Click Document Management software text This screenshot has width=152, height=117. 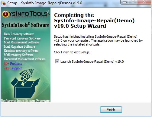(x=24, y=59)
